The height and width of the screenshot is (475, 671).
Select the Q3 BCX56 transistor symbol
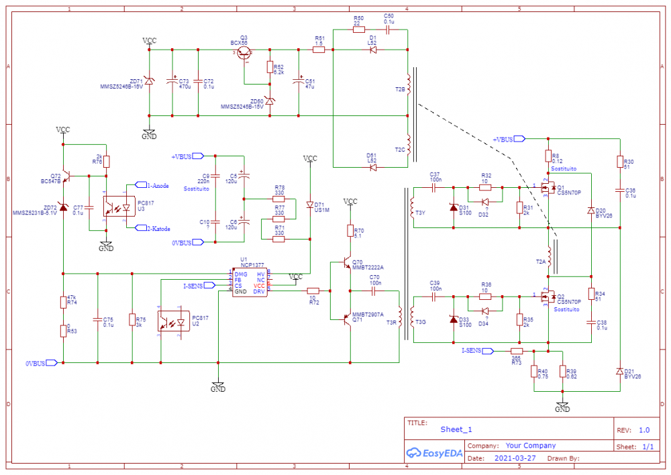tap(244, 53)
